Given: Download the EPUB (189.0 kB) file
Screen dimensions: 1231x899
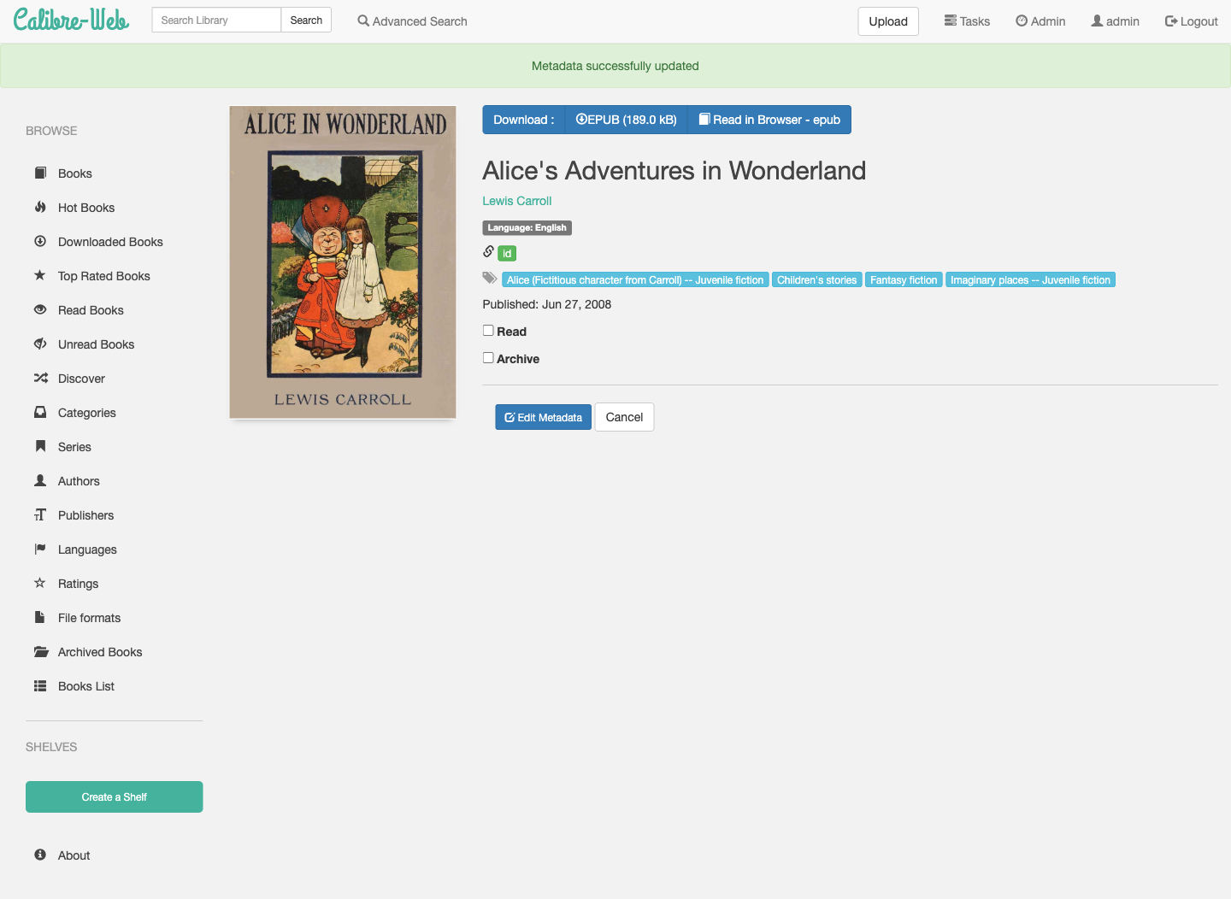Looking at the screenshot, I should [x=627, y=120].
